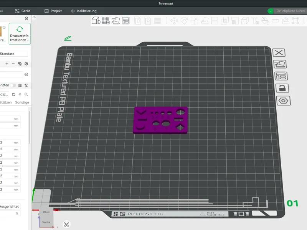This screenshot has height=230, width=307.
Task: Click the Vorne face of the view cube
Action: point(46,222)
